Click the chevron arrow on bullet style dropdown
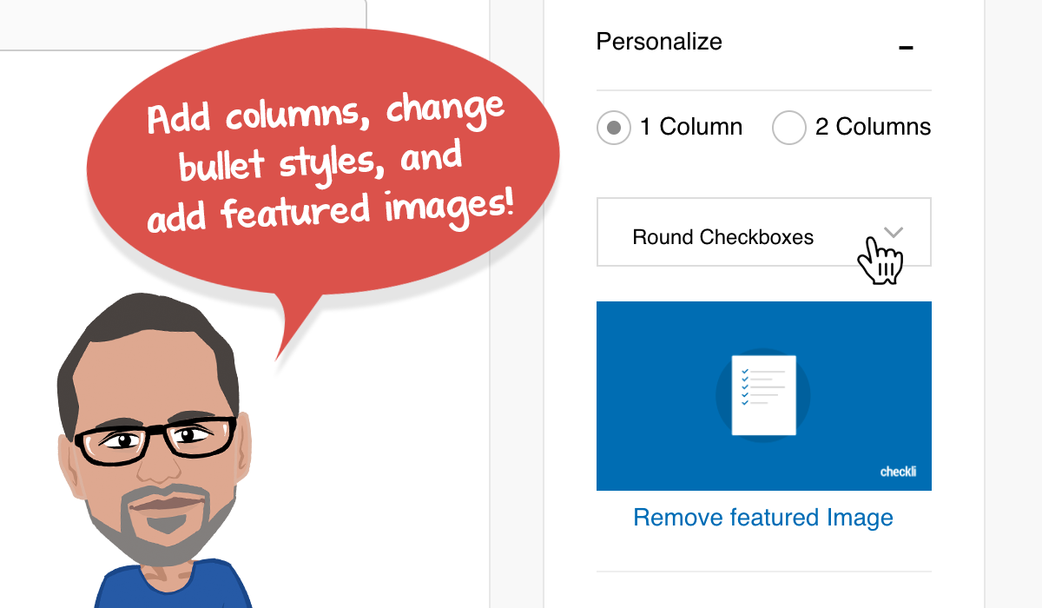The height and width of the screenshot is (608, 1042). (x=894, y=232)
